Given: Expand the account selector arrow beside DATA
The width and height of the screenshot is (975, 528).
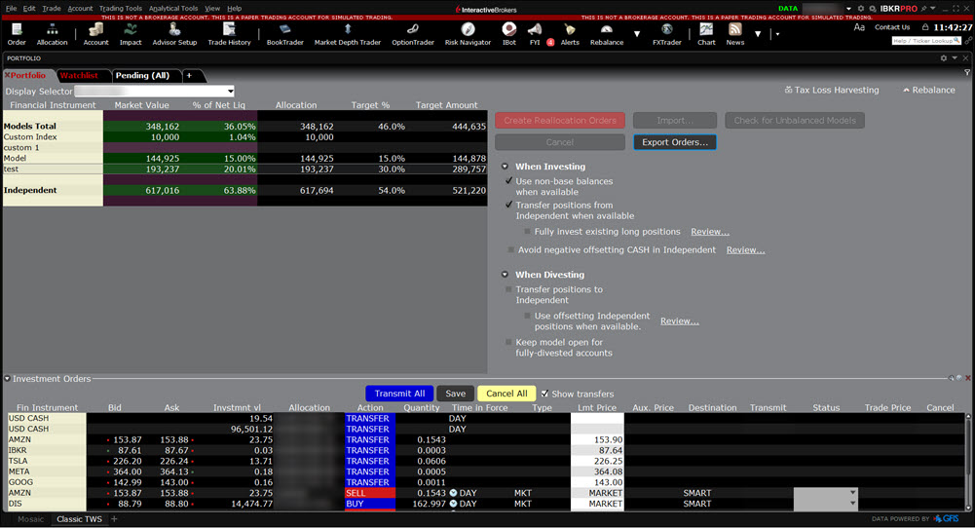Looking at the screenshot, I should [848, 9].
